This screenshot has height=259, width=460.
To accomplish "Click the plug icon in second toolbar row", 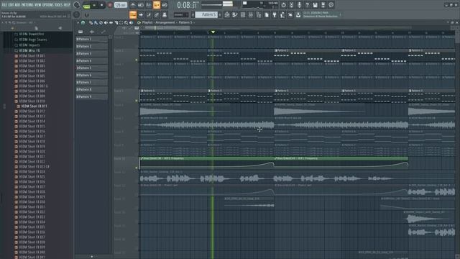I will click(275, 14).
